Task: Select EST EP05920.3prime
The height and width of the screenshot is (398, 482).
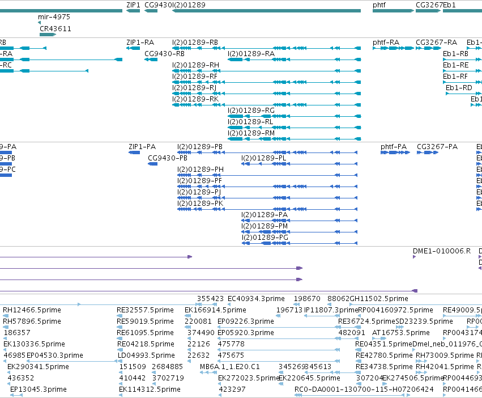Action: pos(246,333)
